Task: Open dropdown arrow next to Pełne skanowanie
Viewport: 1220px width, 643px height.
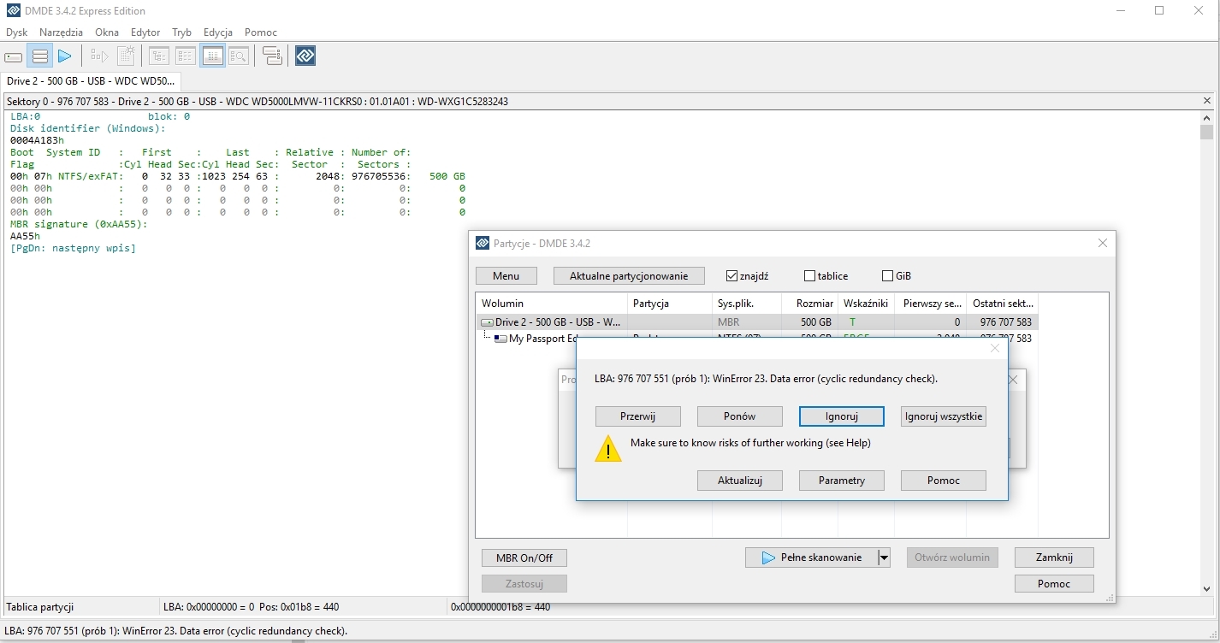Action: pyautogui.click(x=884, y=557)
